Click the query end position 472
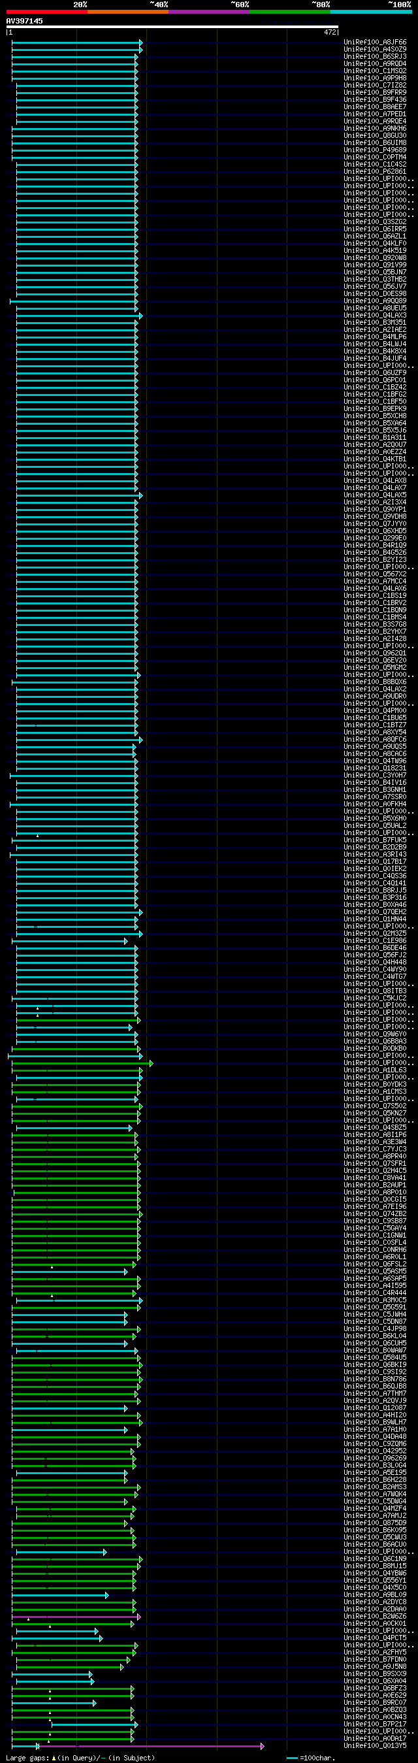Viewport: 418px width, 1763px height. click(330, 32)
